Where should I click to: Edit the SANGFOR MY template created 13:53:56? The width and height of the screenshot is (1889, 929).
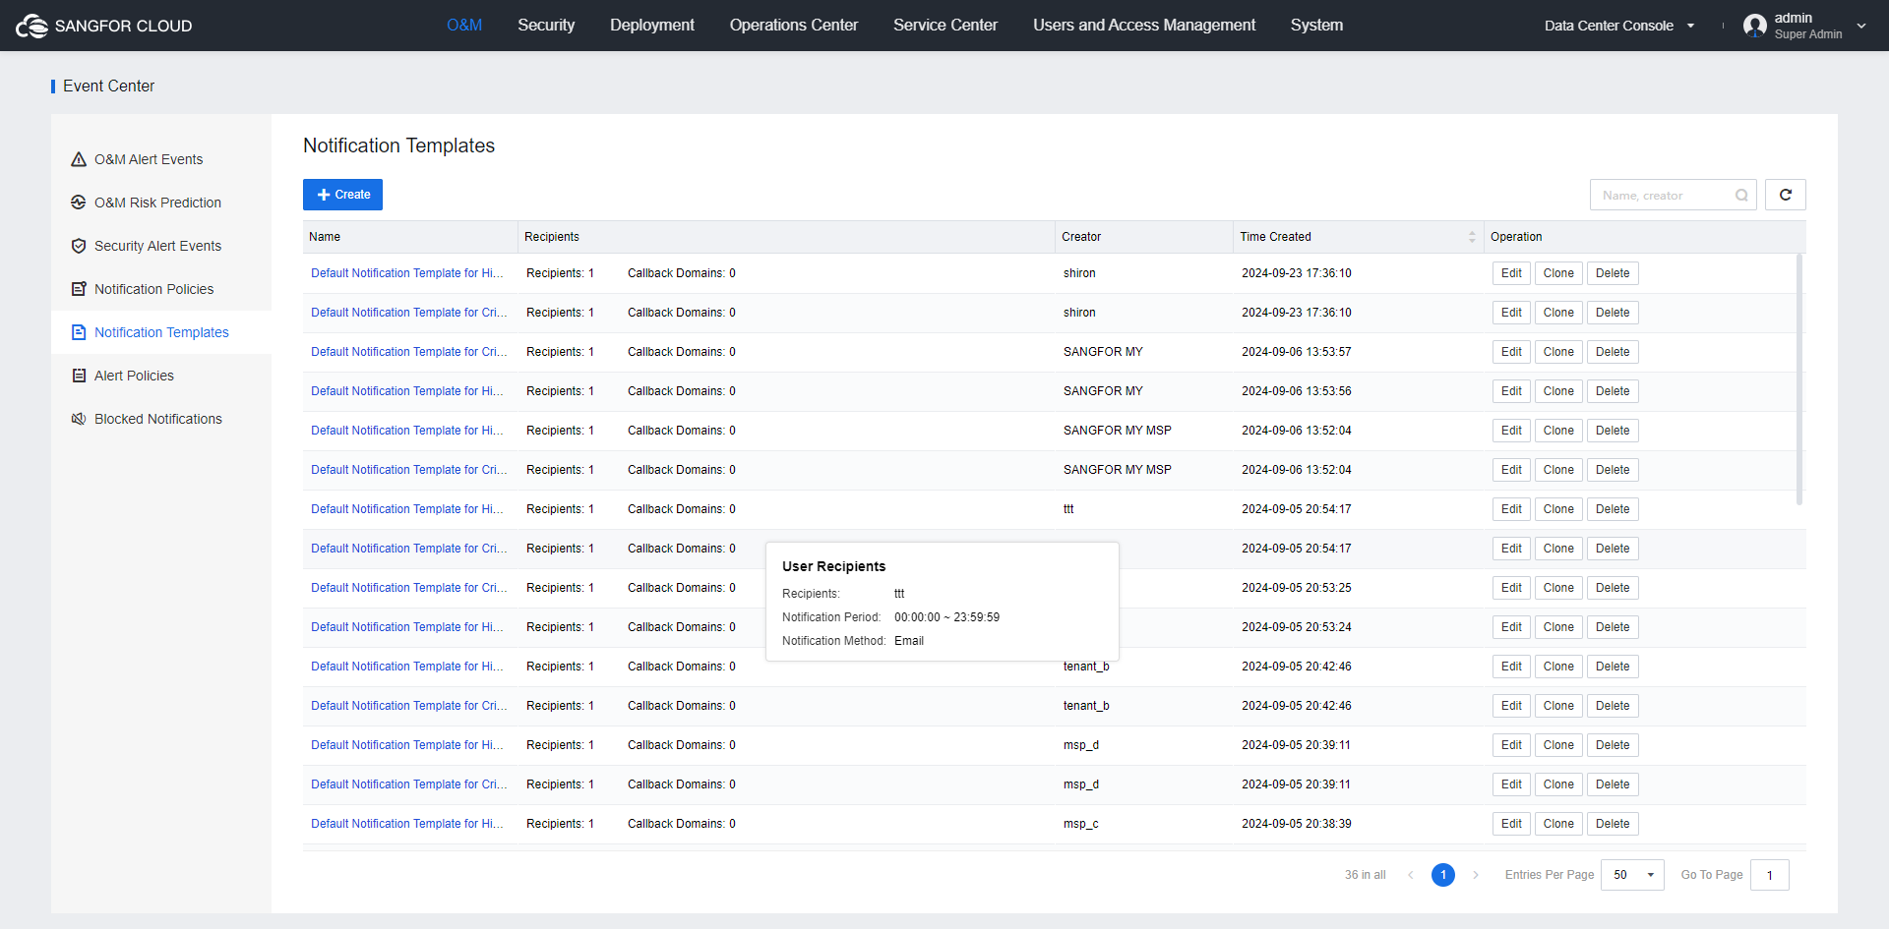click(x=1511, y=391)
